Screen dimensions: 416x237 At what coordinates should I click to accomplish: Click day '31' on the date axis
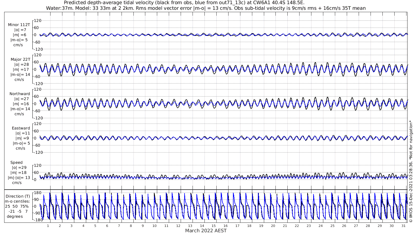(404, 226)
